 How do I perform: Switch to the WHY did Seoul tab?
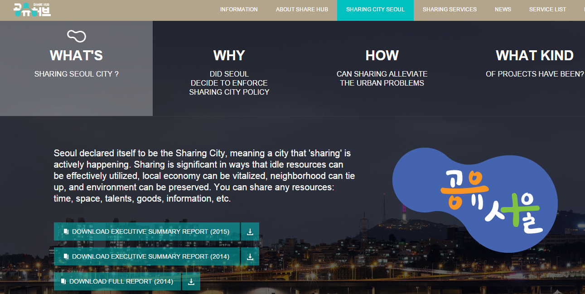[229, 68]
